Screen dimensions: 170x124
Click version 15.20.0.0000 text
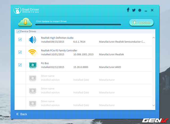coord(81,67)
